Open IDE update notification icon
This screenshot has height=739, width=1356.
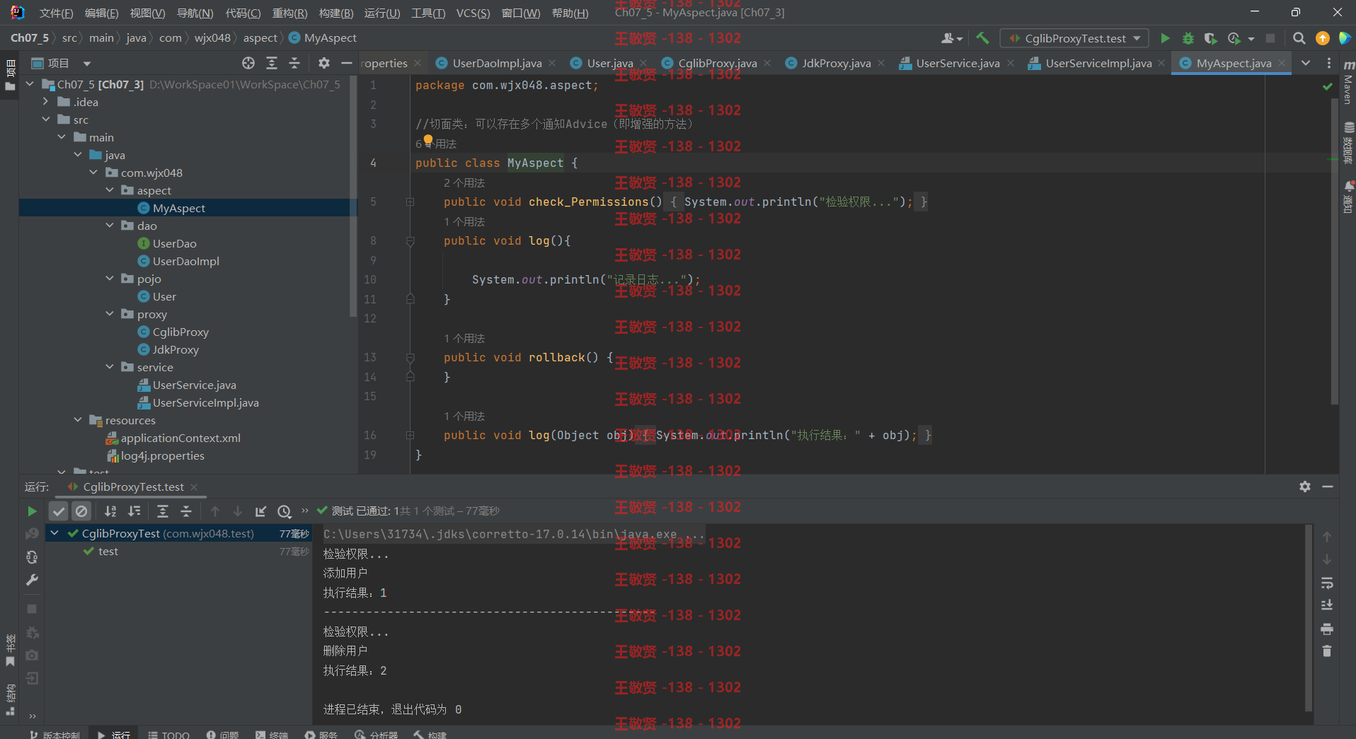click(1322, 38)
